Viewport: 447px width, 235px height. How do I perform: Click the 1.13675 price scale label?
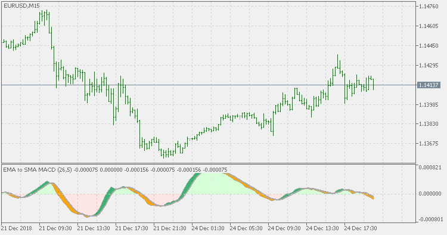coord(429,144)
